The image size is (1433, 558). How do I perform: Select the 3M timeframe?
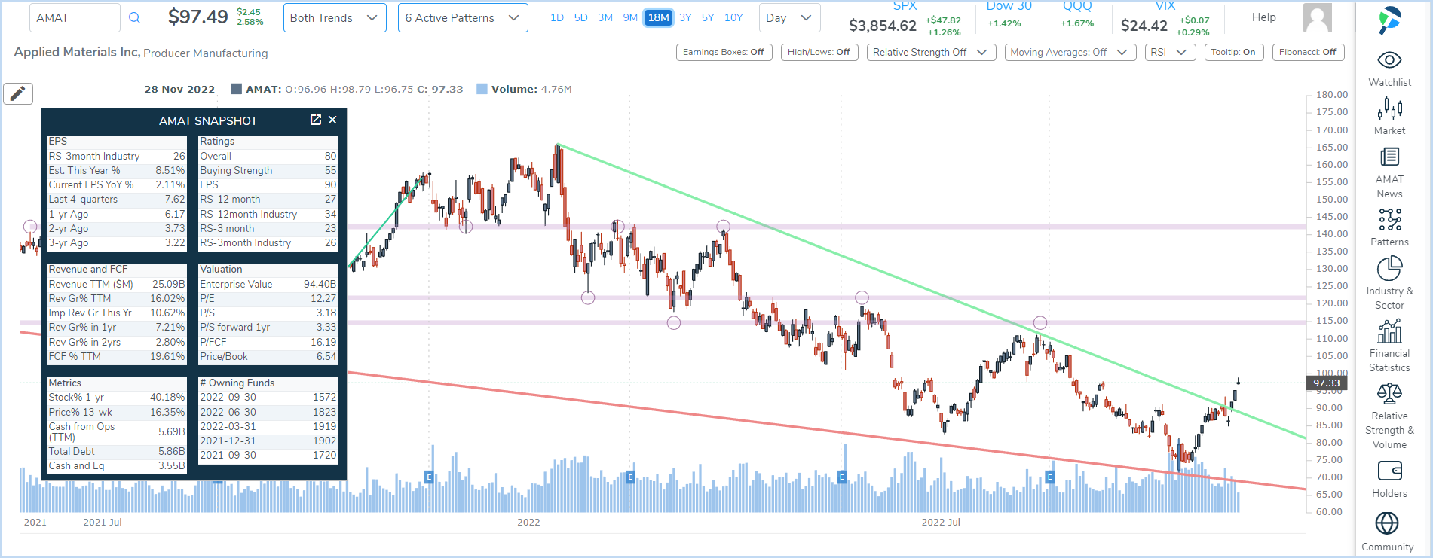(x=605, y=17)
